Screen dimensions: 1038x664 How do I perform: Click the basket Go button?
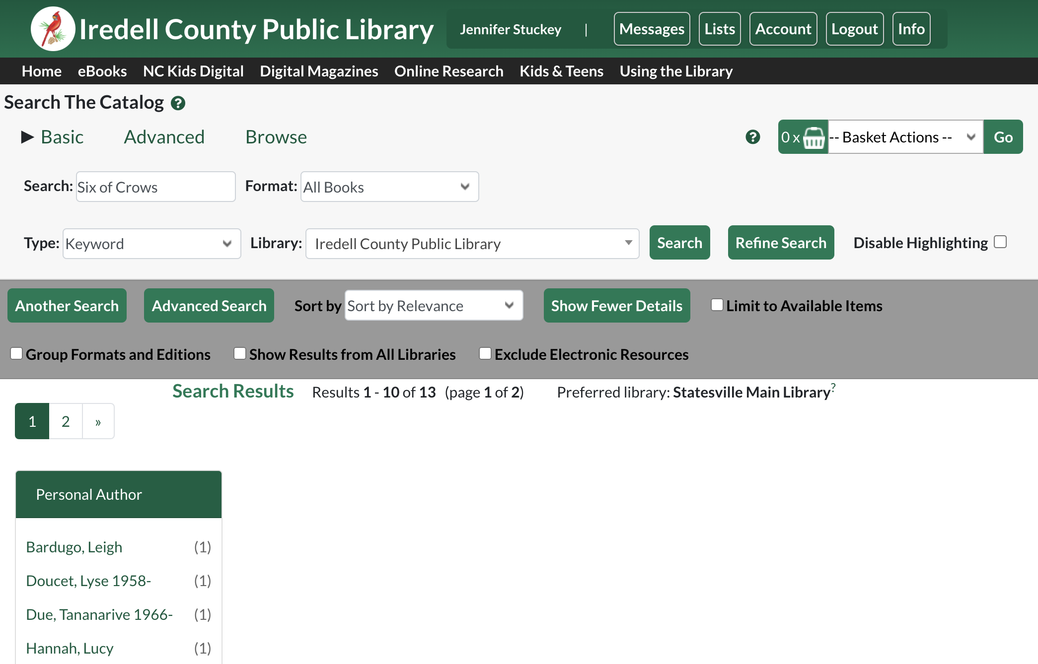click(x=1003, y=137)
